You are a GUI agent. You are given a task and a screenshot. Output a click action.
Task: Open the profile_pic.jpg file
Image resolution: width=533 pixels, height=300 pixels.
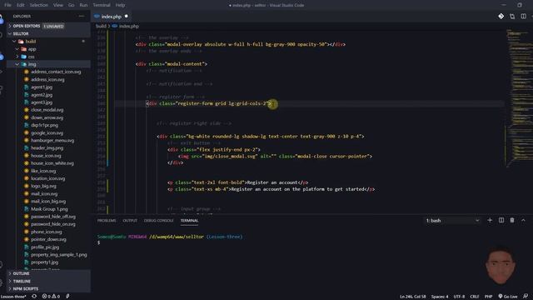[x=45, y=247]
